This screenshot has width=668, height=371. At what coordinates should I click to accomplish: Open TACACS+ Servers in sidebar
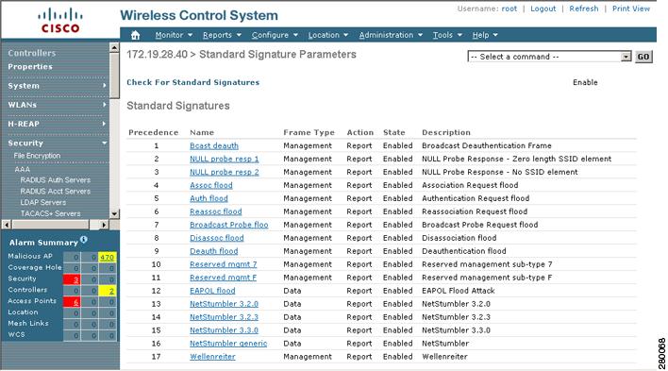(x=50, y=213)
